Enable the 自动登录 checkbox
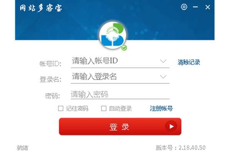 click(104, 109)
